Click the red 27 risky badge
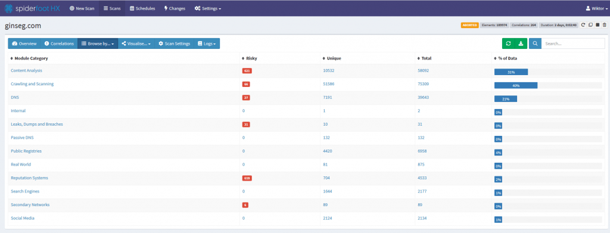 pyautogui.click(x=246, y=98)
